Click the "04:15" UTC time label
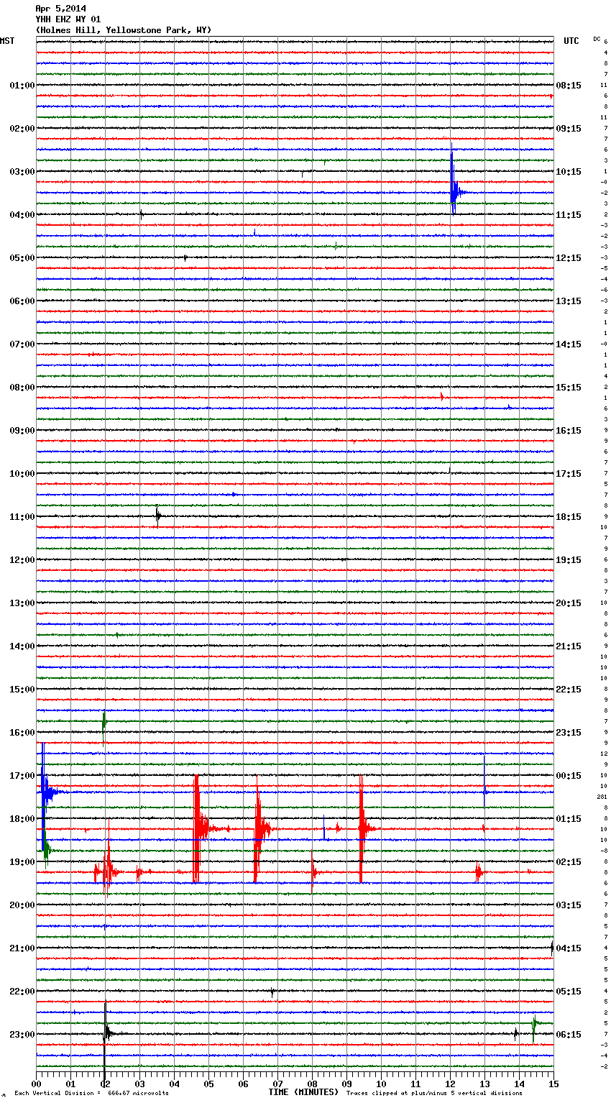This screenshot has width=611, height=1103. click(x=569, y=948)
